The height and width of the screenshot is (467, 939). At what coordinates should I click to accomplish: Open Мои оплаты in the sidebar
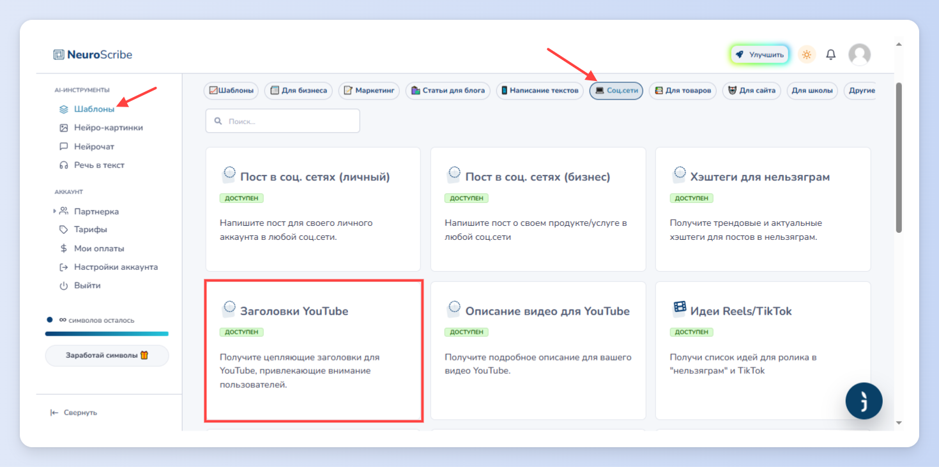99,248
